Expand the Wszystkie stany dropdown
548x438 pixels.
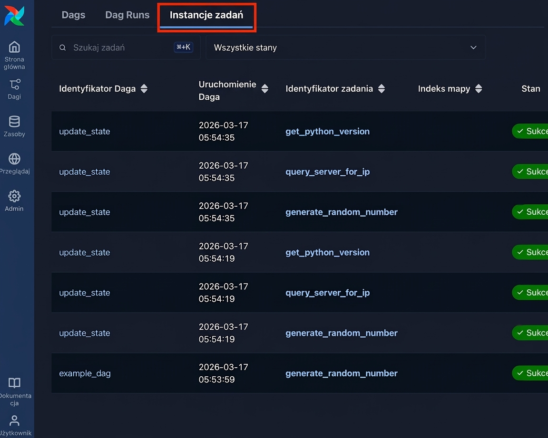pos(346,48)
